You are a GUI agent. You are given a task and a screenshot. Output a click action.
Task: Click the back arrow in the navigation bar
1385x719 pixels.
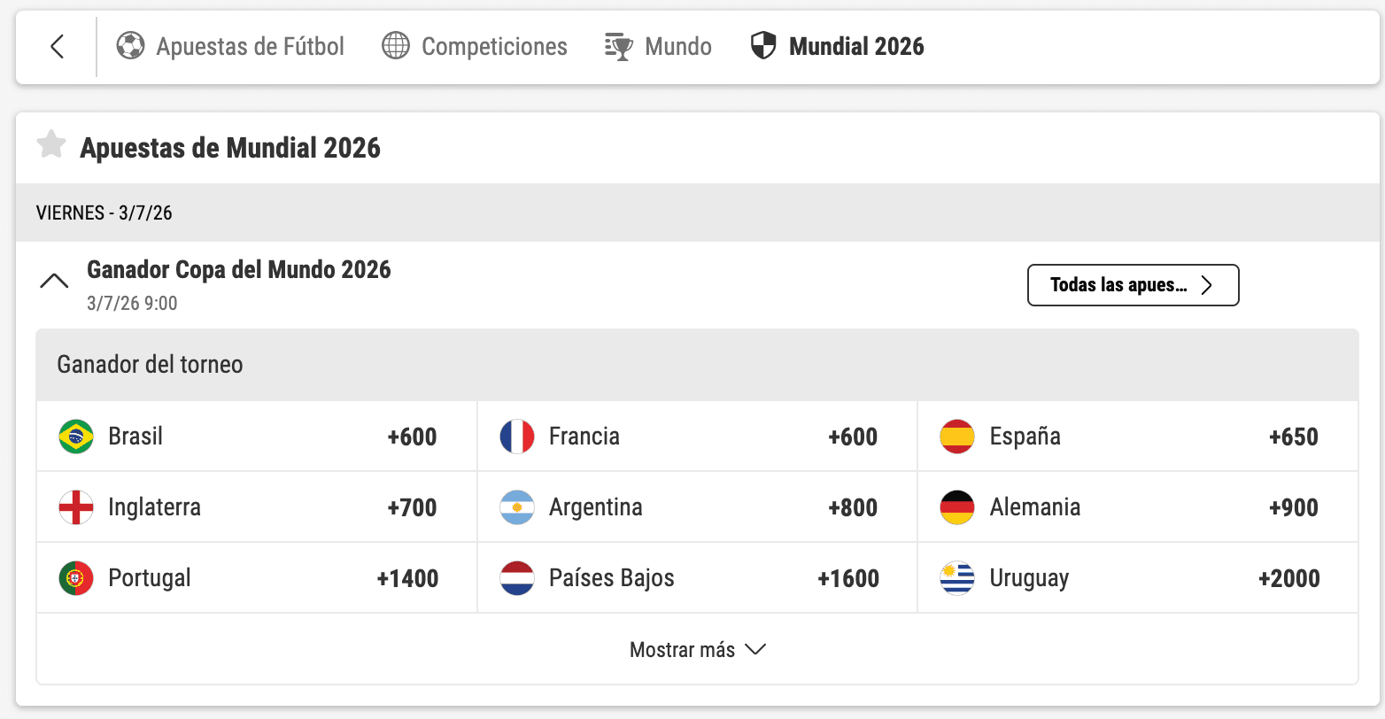click(x=56, y=46)
